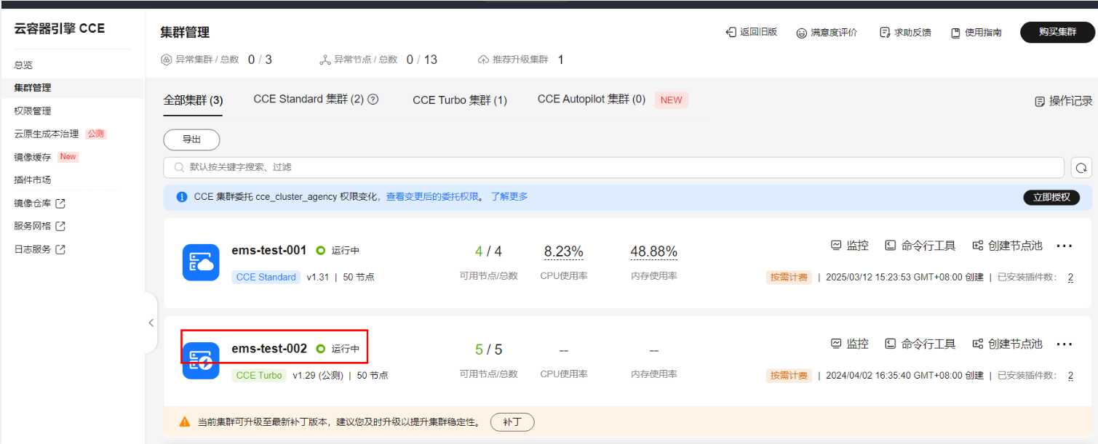
Task: Open 满意度评价 survey
Action: click(x=827, y=33)
